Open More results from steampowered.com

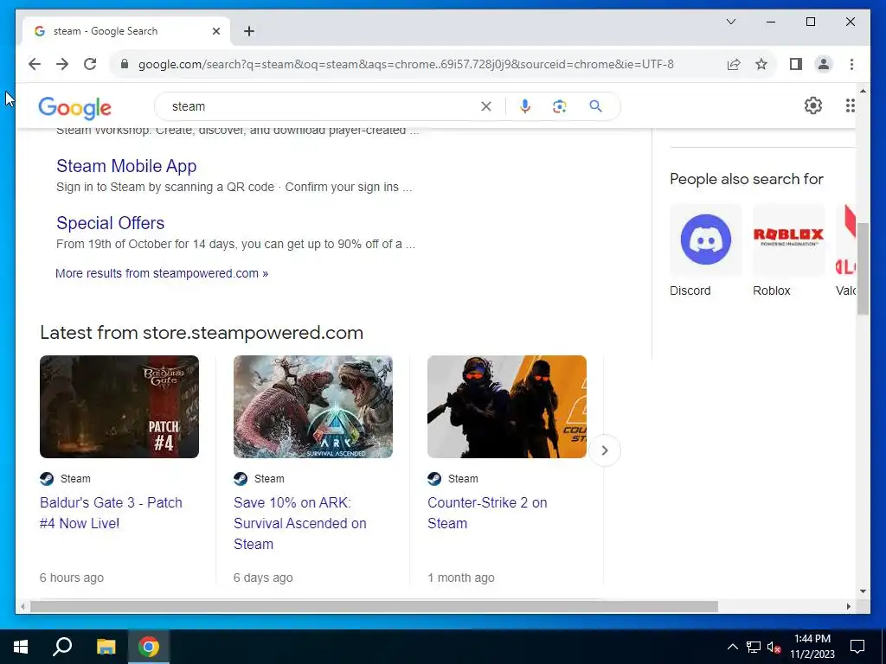[x=162, y=273]
